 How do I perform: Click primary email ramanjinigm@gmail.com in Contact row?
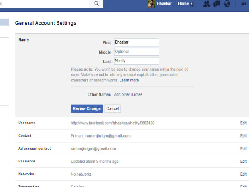pos(108,136)
